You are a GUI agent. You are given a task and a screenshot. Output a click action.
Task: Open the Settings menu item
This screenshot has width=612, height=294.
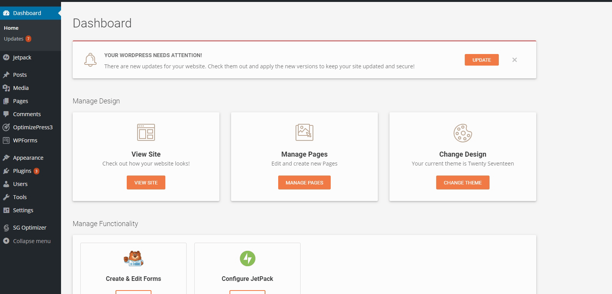[31, 210]
